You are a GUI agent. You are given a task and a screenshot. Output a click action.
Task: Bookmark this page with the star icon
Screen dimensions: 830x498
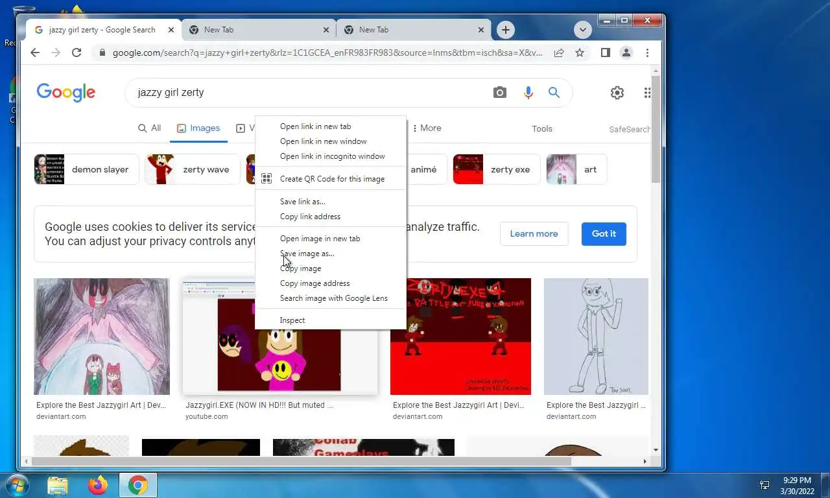coord(580,53)
